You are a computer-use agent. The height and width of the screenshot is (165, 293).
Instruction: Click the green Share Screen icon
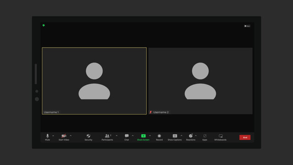(144, 136)
